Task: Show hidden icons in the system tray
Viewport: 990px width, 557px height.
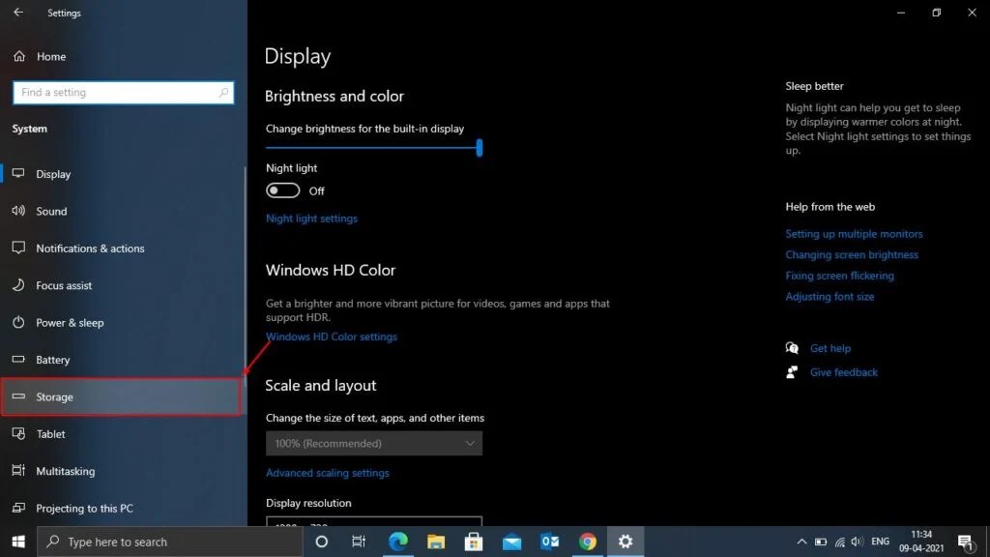Action: click(801, 542)
